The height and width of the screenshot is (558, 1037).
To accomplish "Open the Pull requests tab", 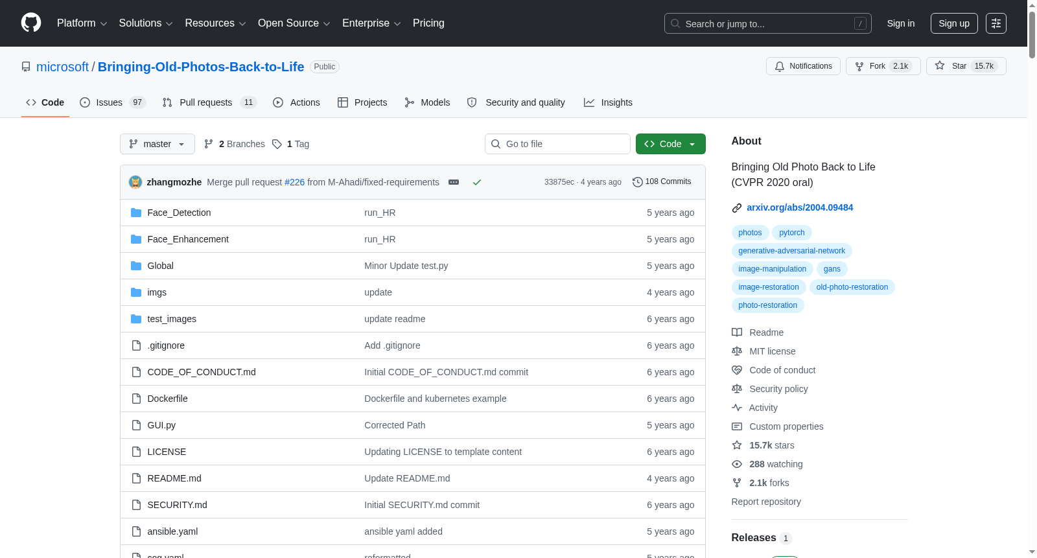I will click(x=209, y=102).
